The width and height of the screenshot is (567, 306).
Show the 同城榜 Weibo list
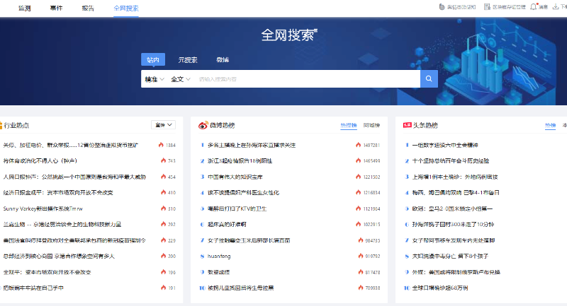tap(371, 126)
